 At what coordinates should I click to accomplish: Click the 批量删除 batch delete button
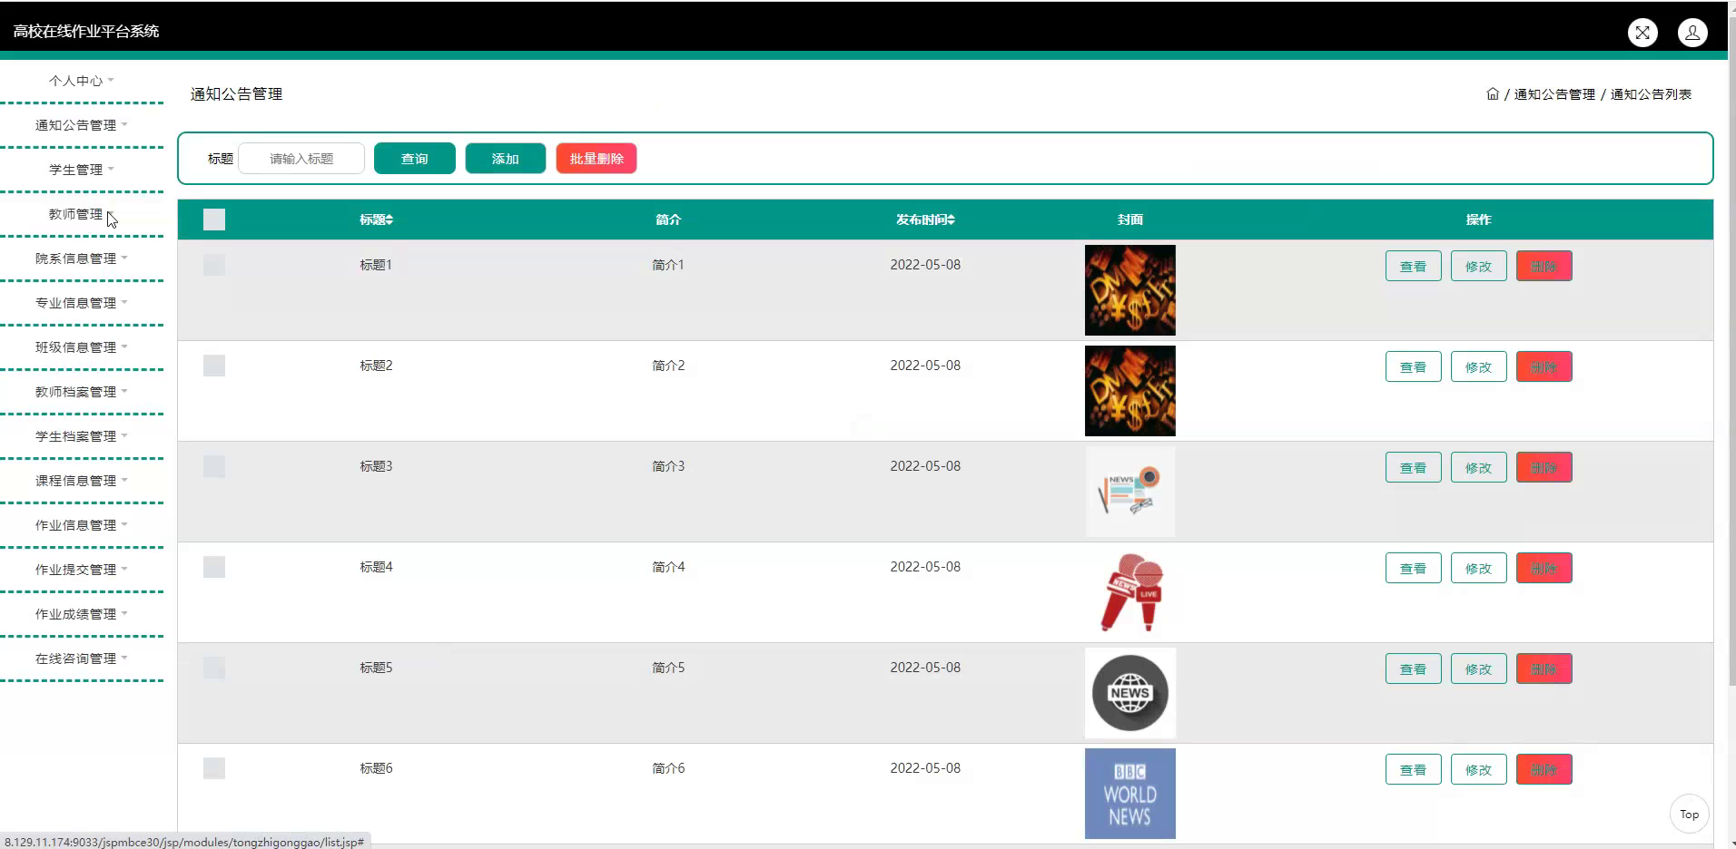597,159
